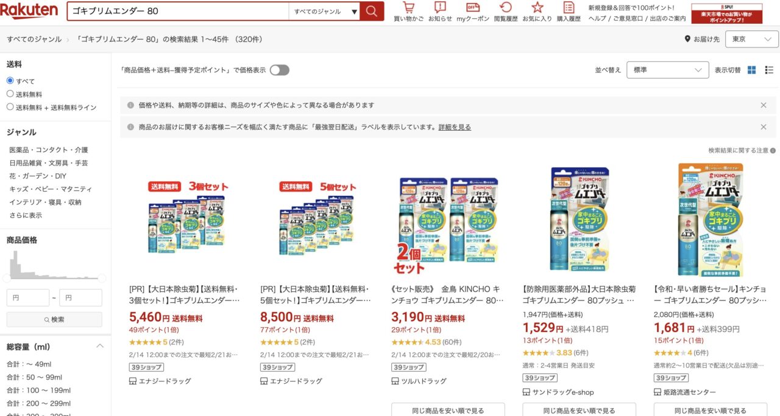Open the myクーポン coupon icon
780x416 pixels.
point(473,7)
